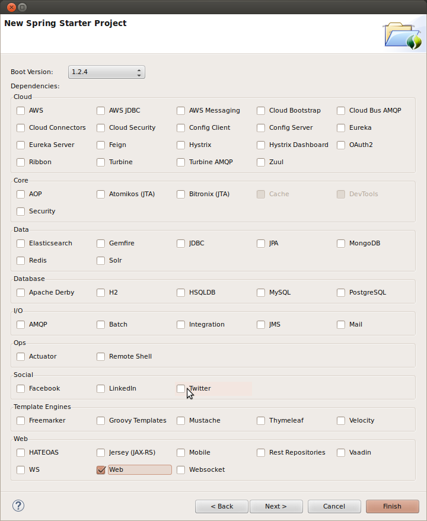
Task: Check Turbine AMQP dependency
Action: [181, 162]
